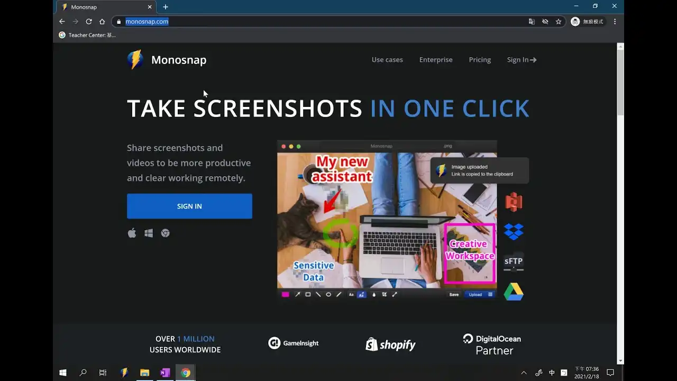The image size is (677, 381).
Task: Open the Teacher Center bookmark
Action: point(87,35)
